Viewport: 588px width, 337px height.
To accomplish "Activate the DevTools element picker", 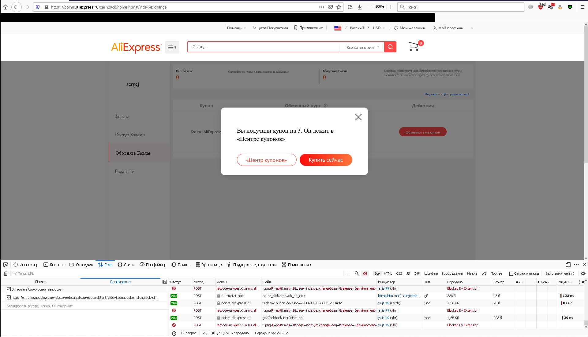I will (x=6, y=265).
